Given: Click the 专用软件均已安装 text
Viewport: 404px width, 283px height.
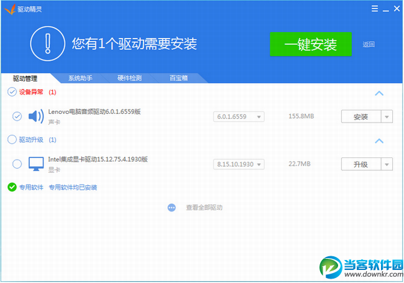Looking at the screenshot, I should (73, 187).
